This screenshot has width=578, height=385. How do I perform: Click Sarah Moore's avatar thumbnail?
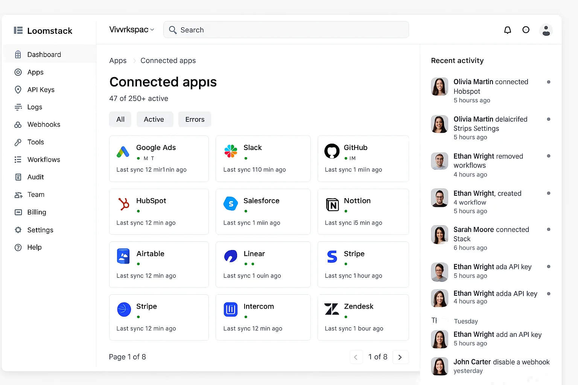click(x=440, y=235)
